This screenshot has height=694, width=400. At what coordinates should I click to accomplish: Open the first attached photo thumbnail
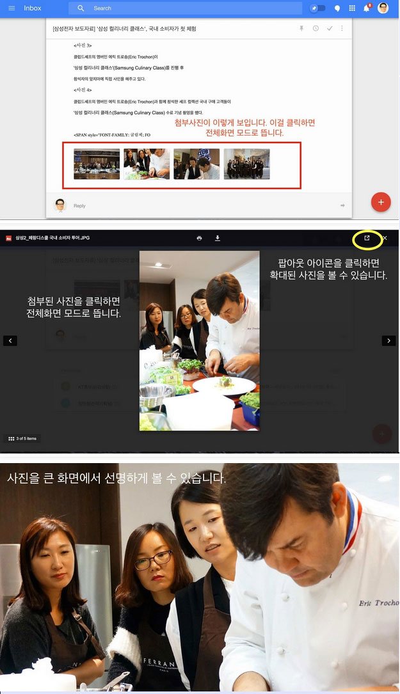97,164
